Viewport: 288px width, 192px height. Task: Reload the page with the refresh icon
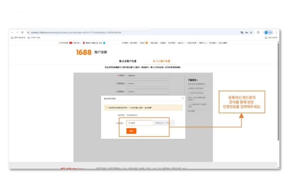pyautogui.click(x=22, y=32)
